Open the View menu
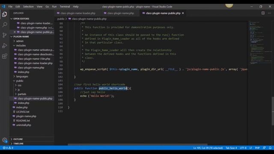 (x=39, y=7)
